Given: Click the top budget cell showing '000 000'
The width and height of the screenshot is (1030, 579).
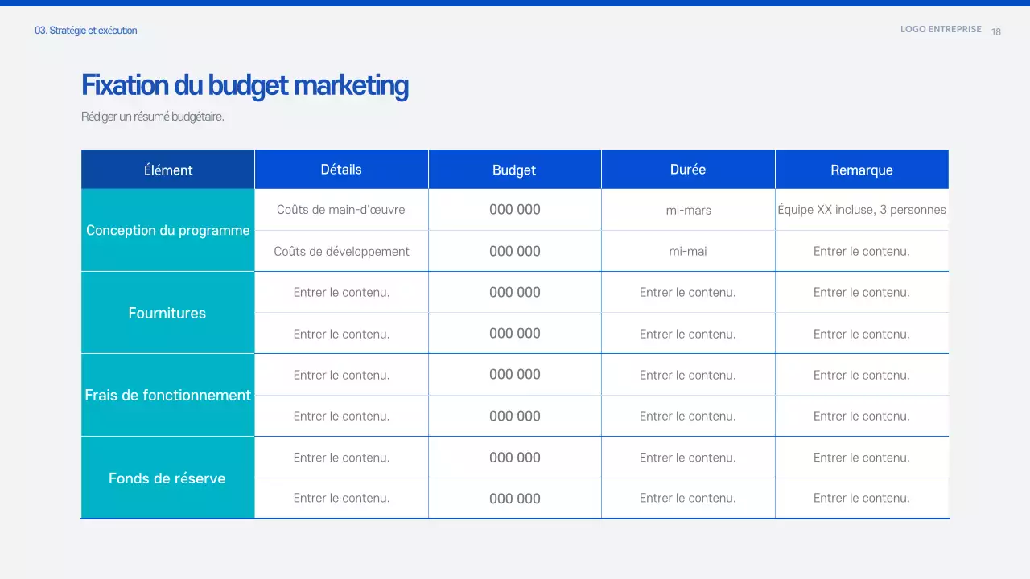Looking at the screenshot, I should tap(514, 209).
